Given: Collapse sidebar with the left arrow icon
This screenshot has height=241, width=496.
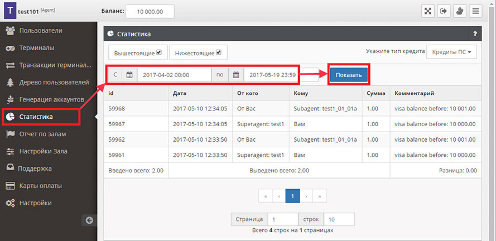Looking at the screenshot, I should (88, 220).
